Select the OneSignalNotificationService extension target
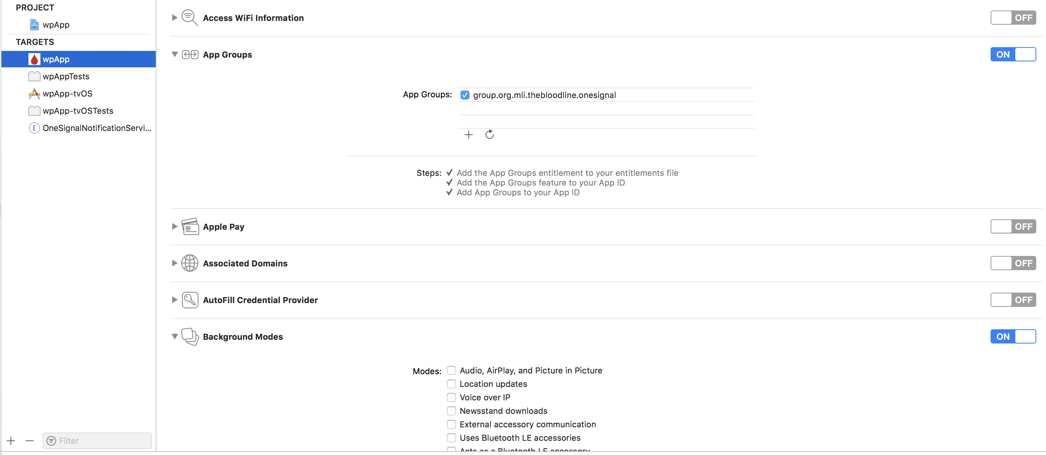The width and height of the screenshot is (1046, 455). coord(96,128)
